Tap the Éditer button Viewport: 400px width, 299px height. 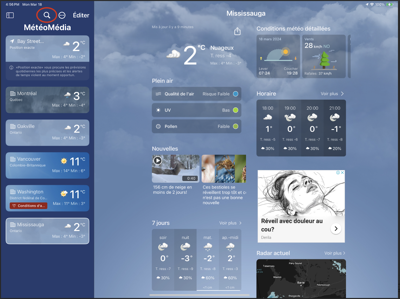[81, 15]
